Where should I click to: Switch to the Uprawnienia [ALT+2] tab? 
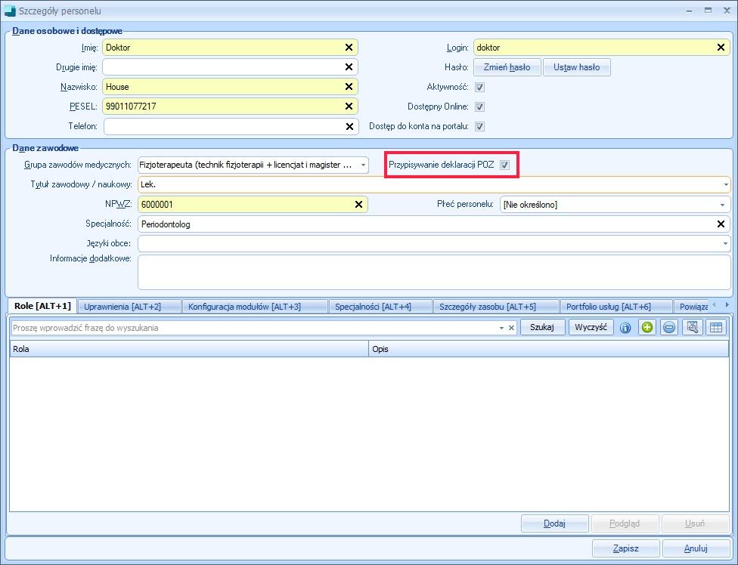pyautogui.click(x=129, y=307)
